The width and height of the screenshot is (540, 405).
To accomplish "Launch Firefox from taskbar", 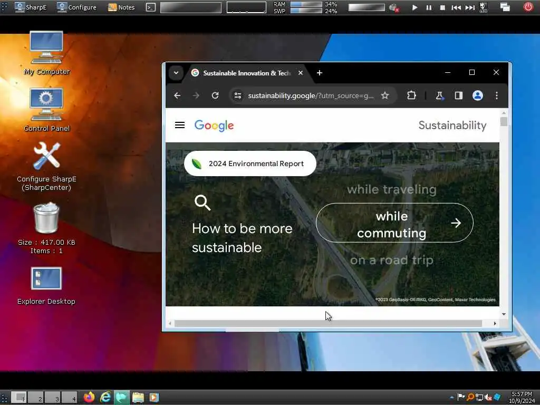I will click(89, 397).
